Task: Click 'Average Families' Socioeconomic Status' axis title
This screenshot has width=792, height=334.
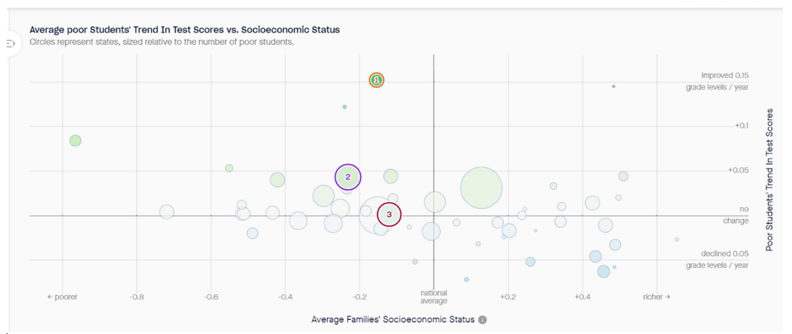Action: [393, 320]
